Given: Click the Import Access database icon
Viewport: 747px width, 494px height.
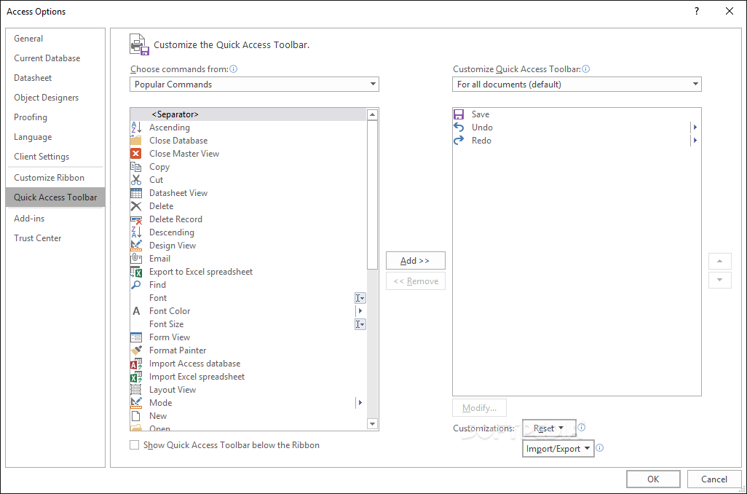Looking at the screenshot, I should coord(136,364).
